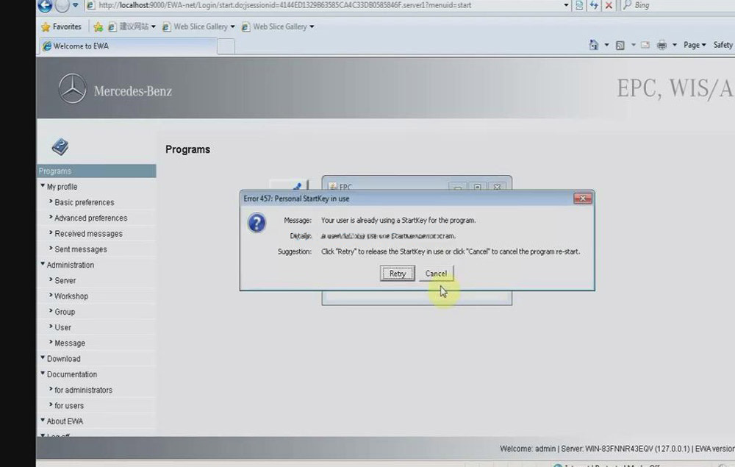Click the Stop loading X icon

tap(609, 5)
